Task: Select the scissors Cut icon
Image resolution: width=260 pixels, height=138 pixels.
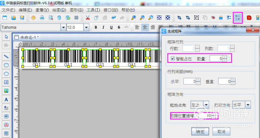Action: point(88,18)
